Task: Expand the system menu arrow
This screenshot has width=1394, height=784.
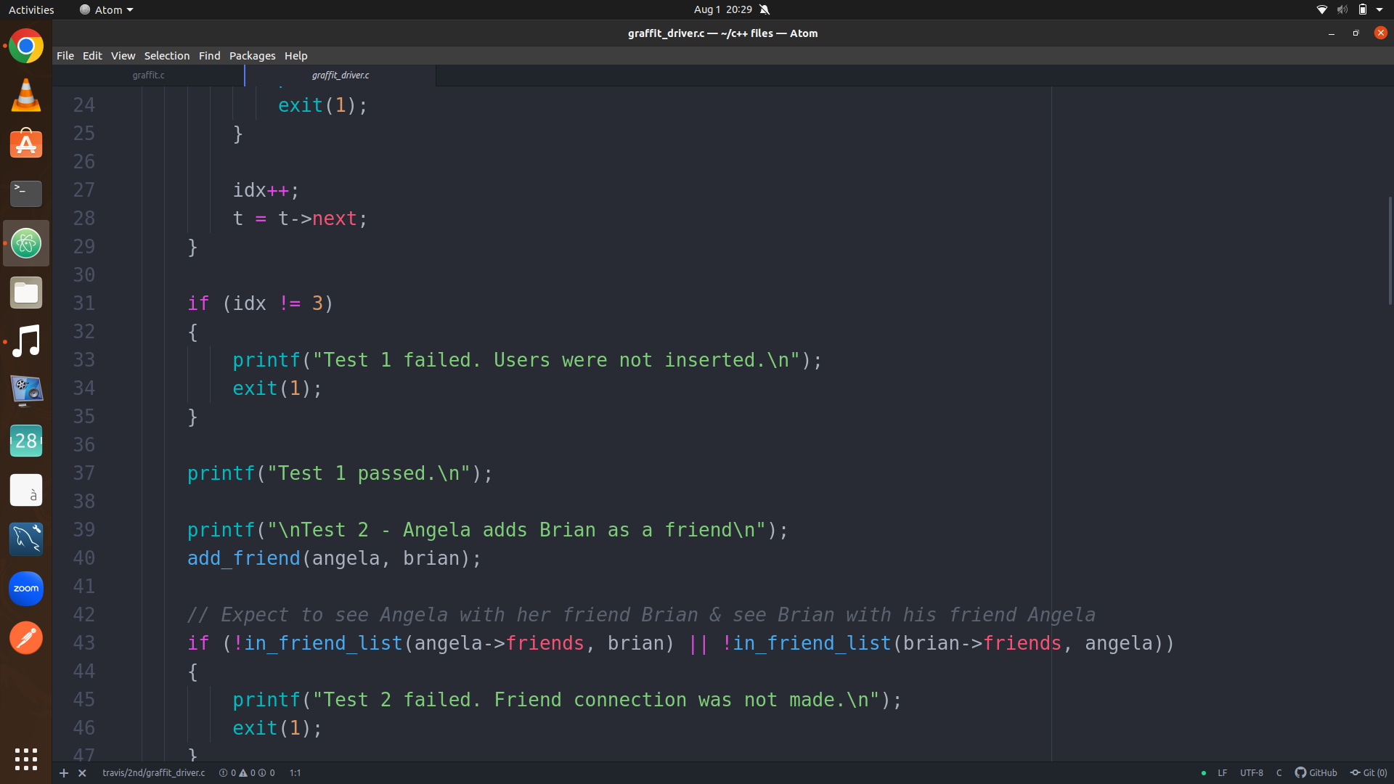Action: click(1379, 9)
